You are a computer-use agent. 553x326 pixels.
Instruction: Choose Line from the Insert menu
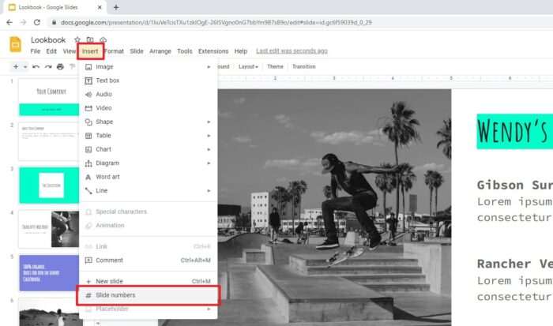pos(148,190)
